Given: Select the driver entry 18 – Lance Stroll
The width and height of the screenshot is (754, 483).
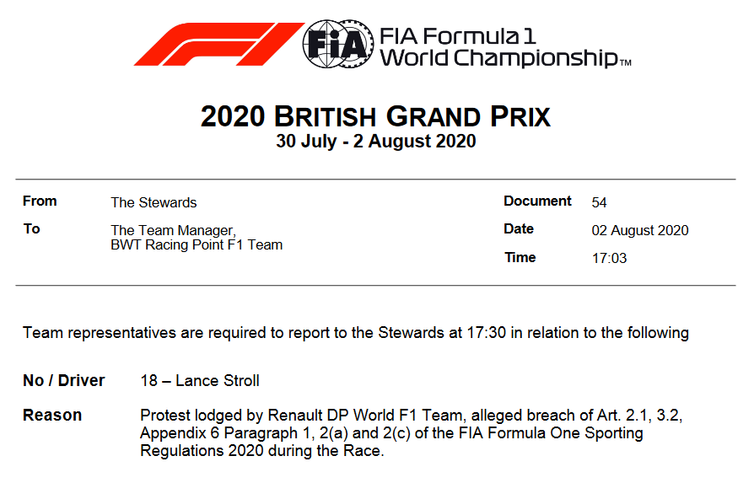Looking at the screenshot, I should coord(200,381).
